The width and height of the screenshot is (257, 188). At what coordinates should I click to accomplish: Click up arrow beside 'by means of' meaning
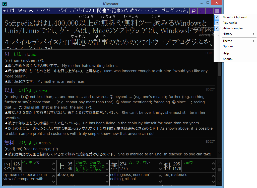click(54, 176)
